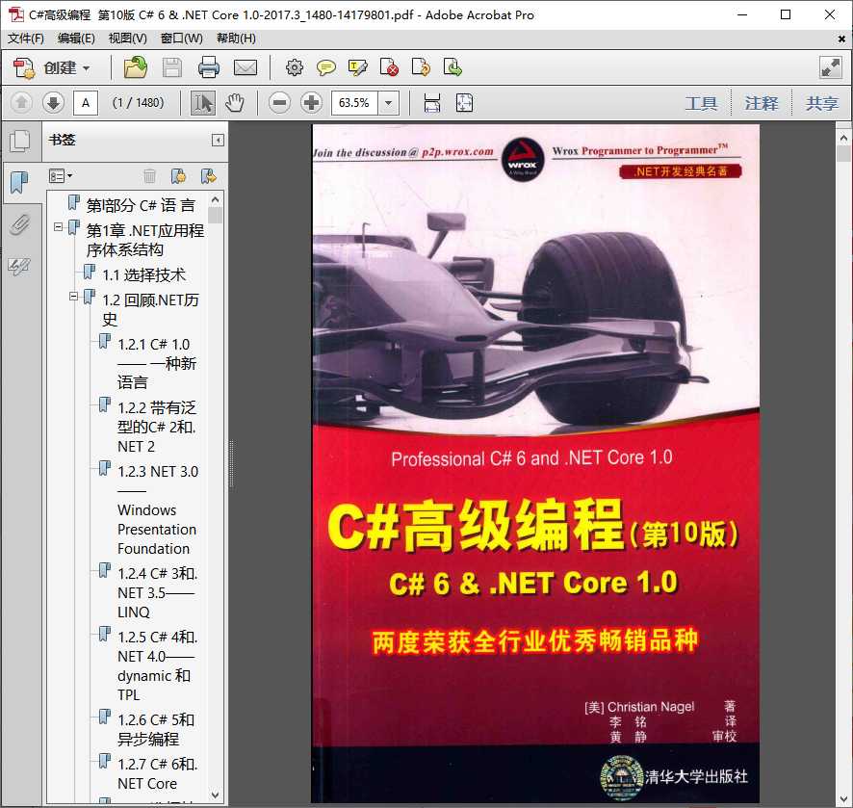Show the signatures panel
This screenshot has height=808, width=853.
[19, 266]
